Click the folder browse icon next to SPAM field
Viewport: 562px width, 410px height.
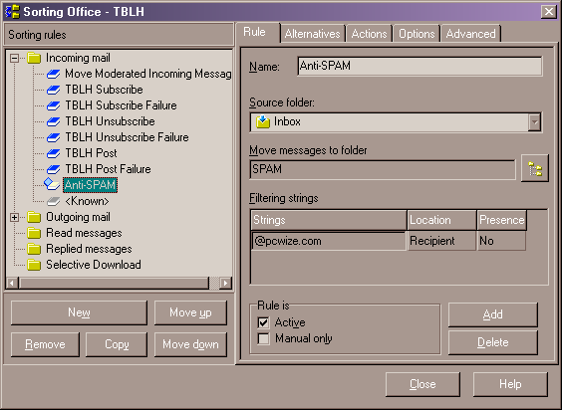pos(534,168)
